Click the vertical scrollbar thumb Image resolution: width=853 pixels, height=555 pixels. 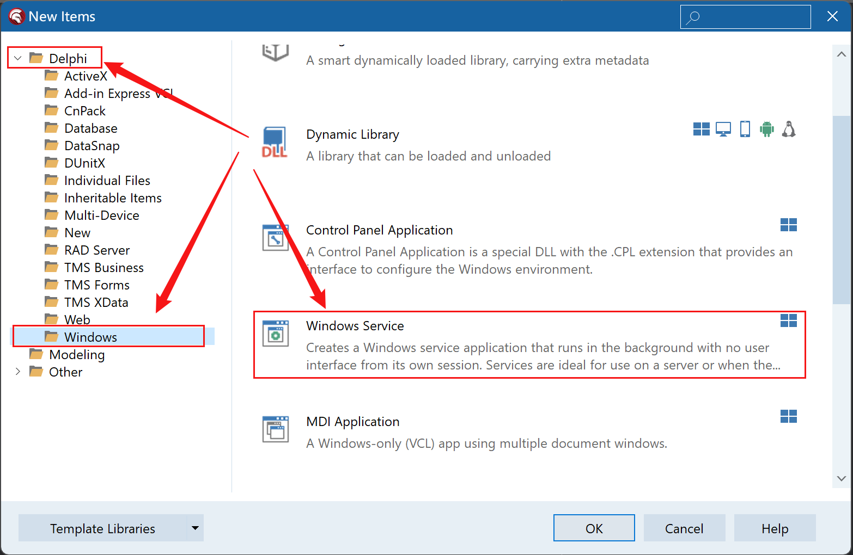pyautogui.click(x=841, y=209)
